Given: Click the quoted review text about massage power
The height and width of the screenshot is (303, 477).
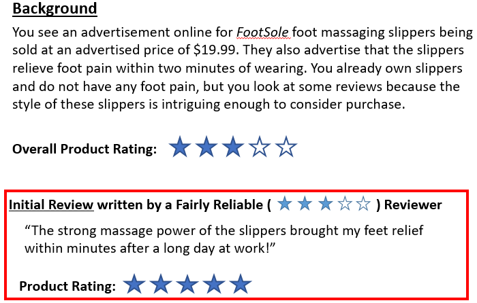Looking at the screenshot, I should coord(225,239).
